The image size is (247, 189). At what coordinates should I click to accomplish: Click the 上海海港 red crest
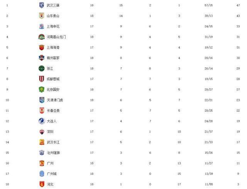42,47
